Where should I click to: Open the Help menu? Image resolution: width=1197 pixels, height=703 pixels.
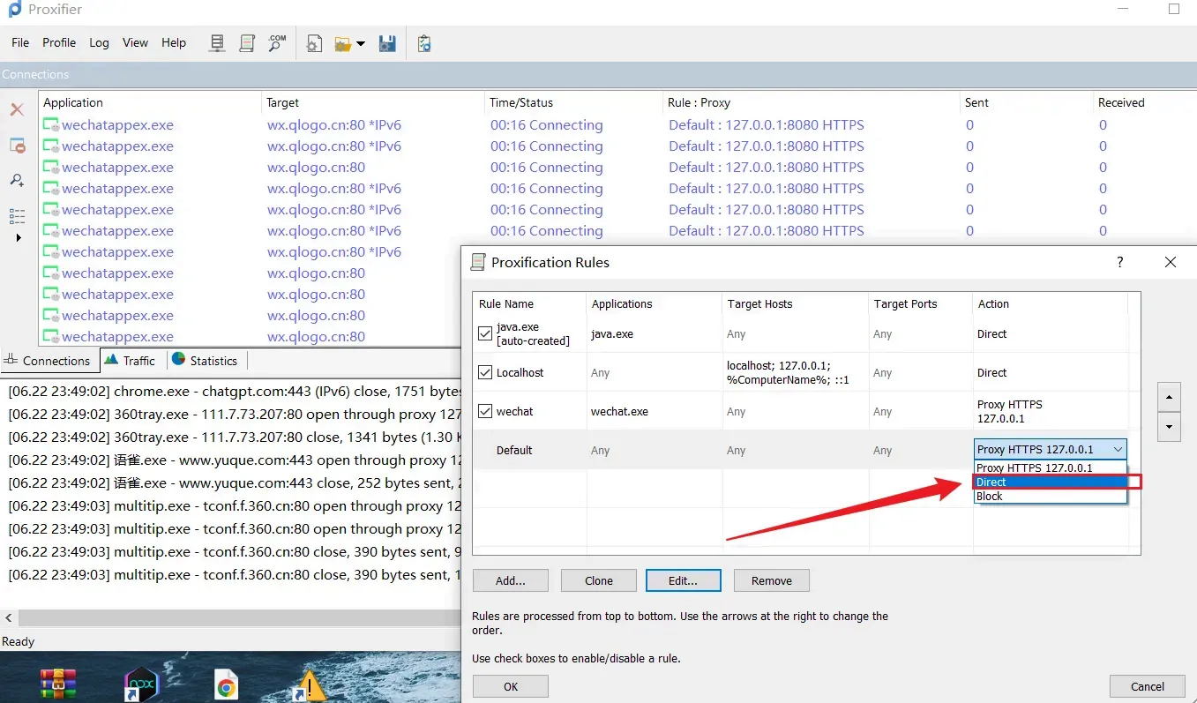pos(174,42)
